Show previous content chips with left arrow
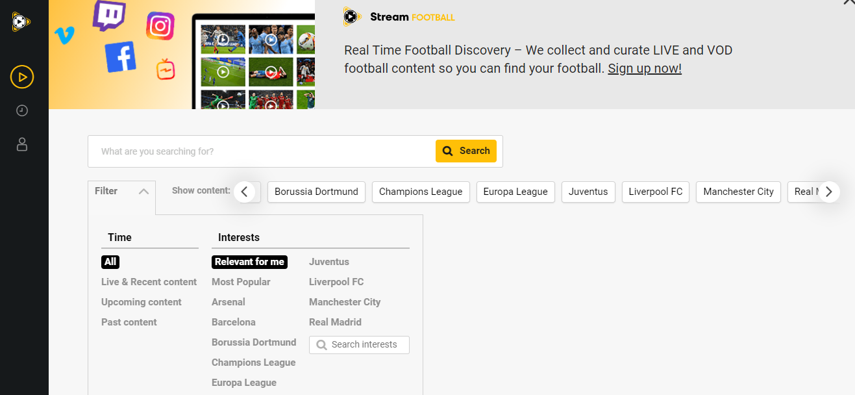 click(244, 192)
